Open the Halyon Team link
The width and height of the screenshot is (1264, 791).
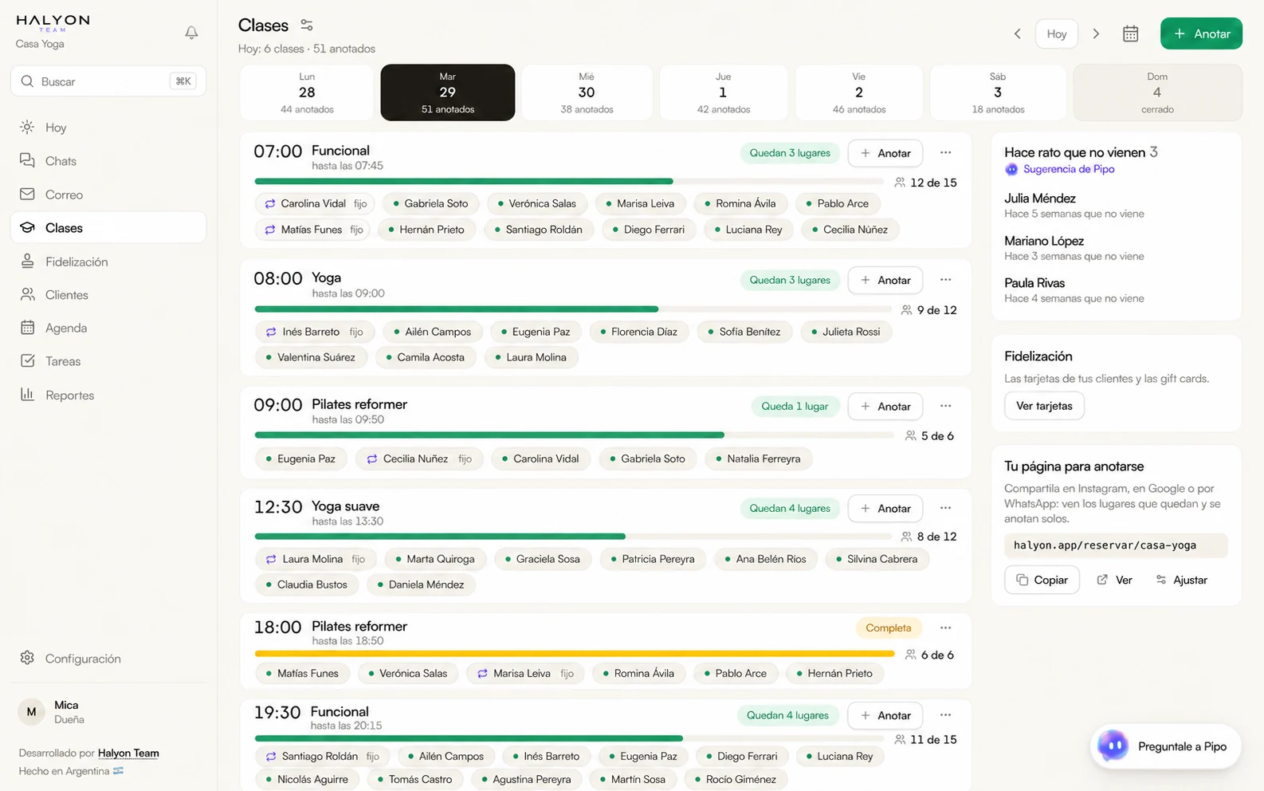128,753
